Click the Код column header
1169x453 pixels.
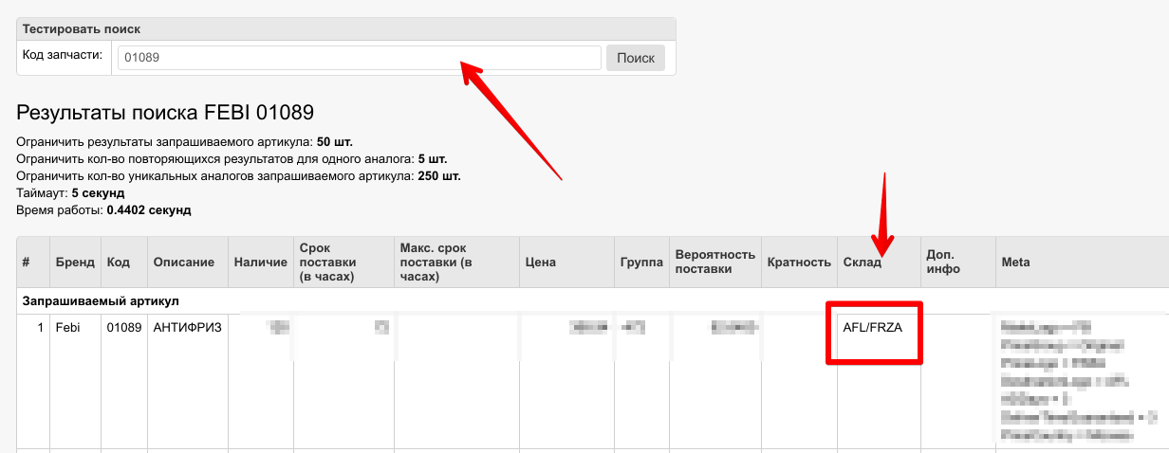coord(119,262)
